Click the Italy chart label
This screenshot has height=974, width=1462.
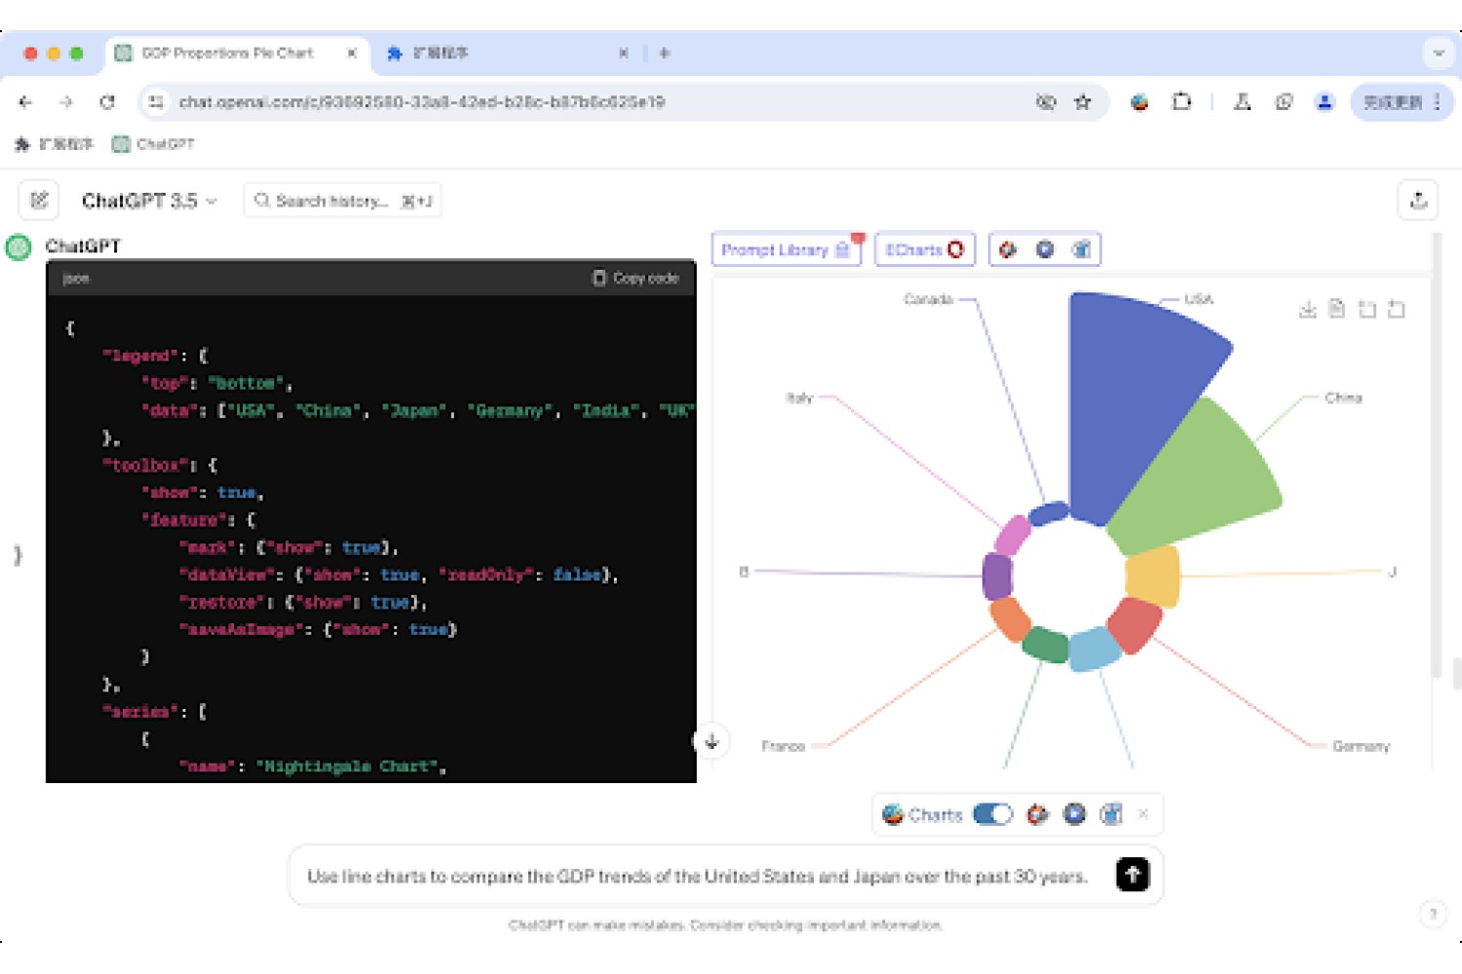(799, 397)
